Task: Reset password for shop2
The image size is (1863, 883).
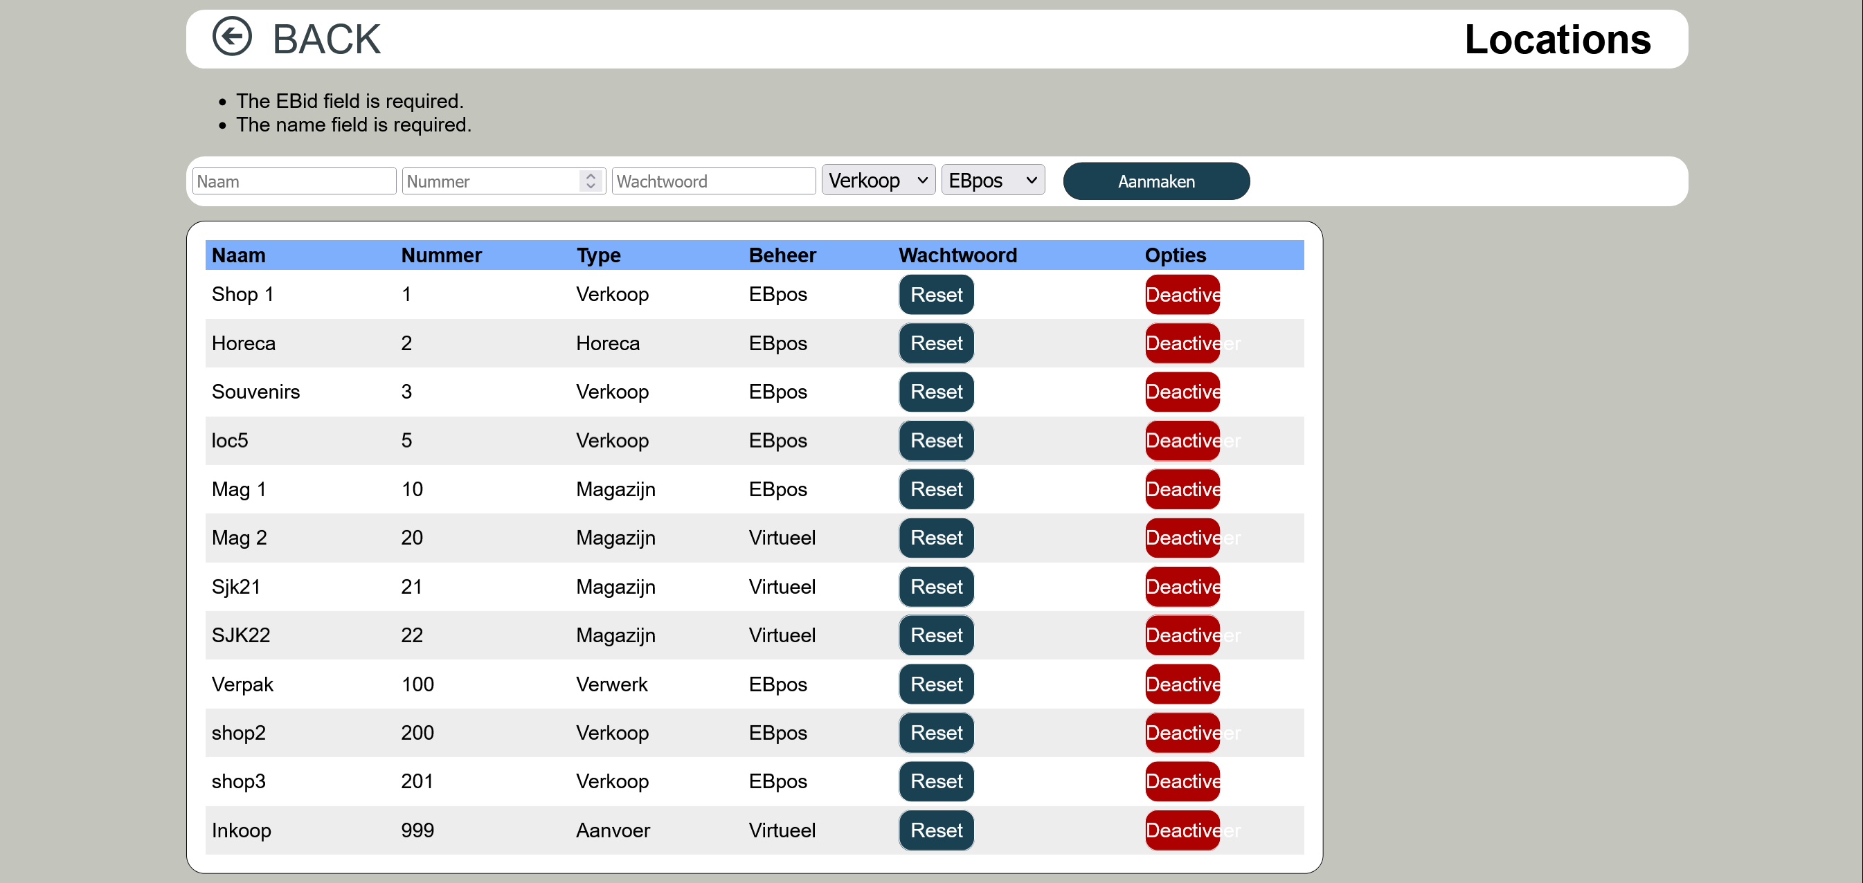Action: point(936,734)
